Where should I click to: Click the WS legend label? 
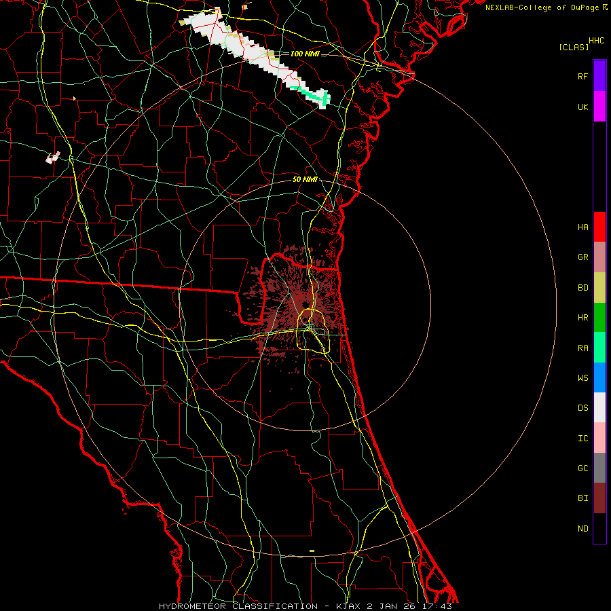point(583,377)
